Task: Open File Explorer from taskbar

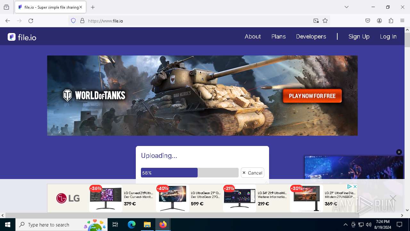Action: (147, 225)
